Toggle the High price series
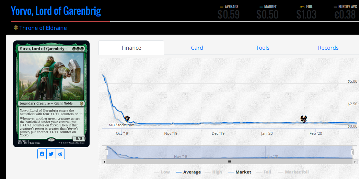Screen dimensions: 359x179 point(214,172)
